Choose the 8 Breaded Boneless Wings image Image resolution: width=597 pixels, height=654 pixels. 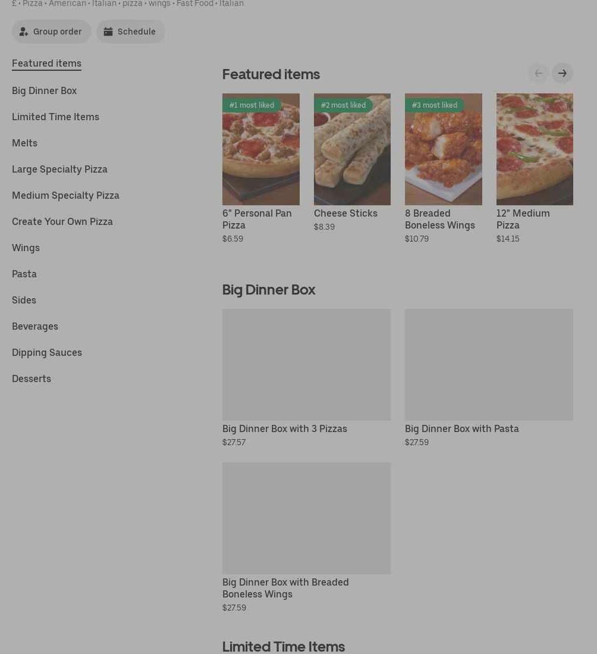coord(443,149)
